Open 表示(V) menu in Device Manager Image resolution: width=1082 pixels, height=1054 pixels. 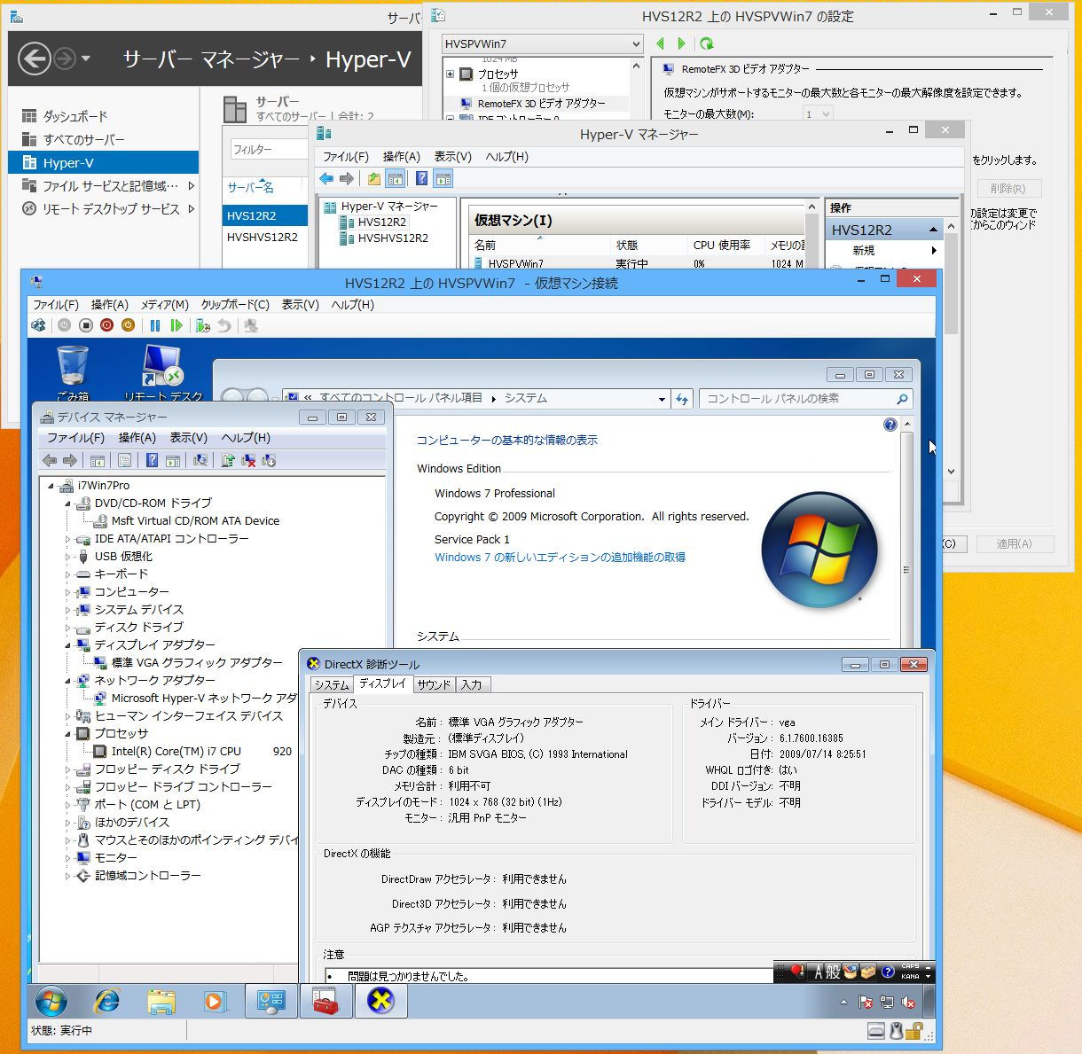coord(189,438)
